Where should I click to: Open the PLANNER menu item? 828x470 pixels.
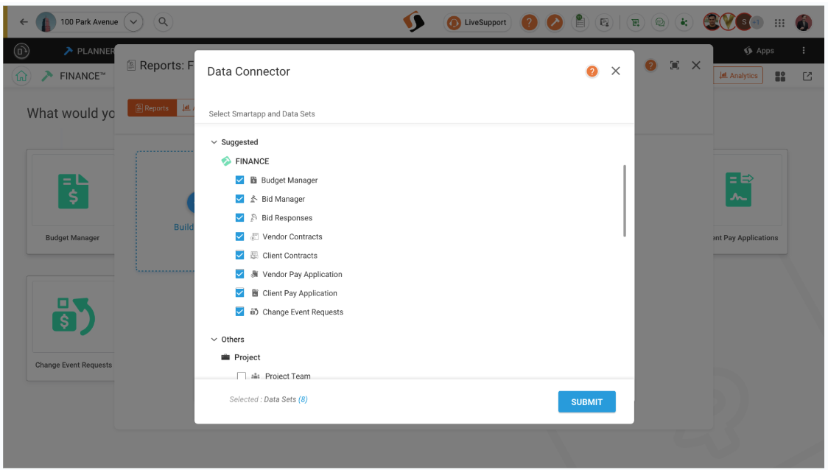pos(88,51)
